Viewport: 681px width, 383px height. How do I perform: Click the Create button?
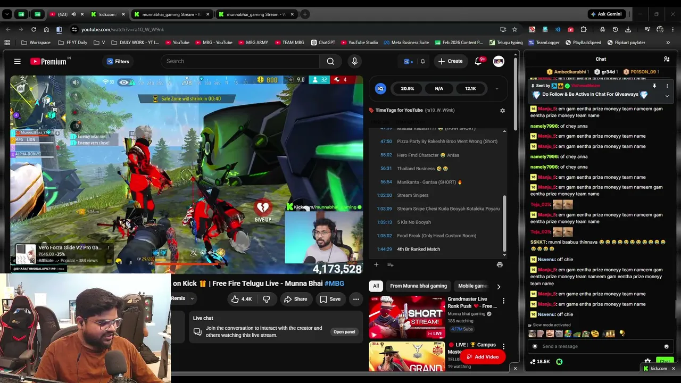tap(450, 61)
